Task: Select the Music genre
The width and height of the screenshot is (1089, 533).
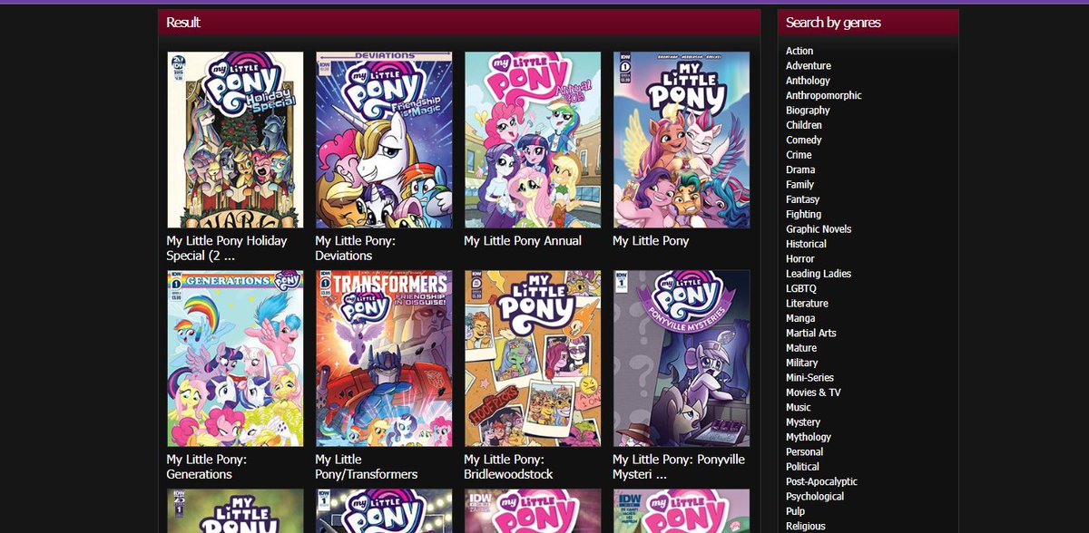Action: (799, 408)
